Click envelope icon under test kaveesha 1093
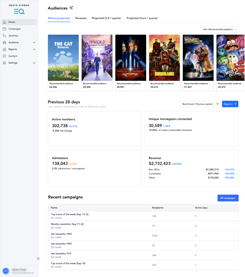The image size is (245, 277). click(52, 237)
